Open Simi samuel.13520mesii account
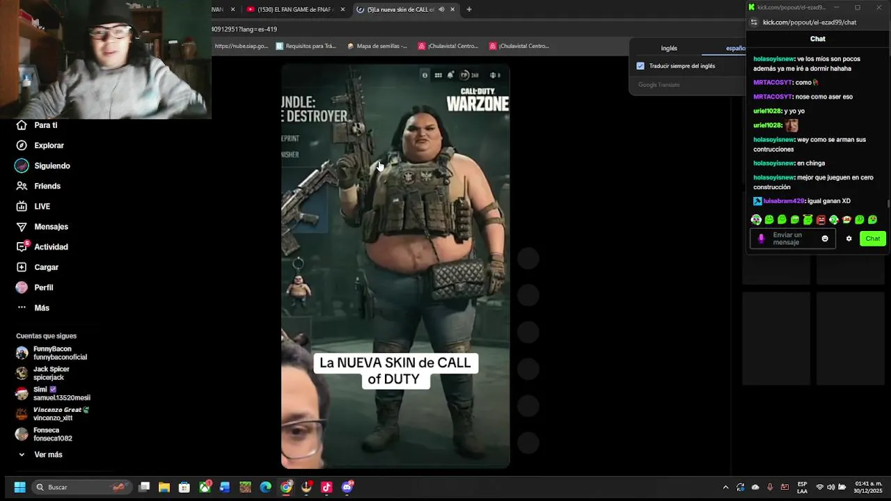Screen dimensions: 891x501 pos(53,393)
